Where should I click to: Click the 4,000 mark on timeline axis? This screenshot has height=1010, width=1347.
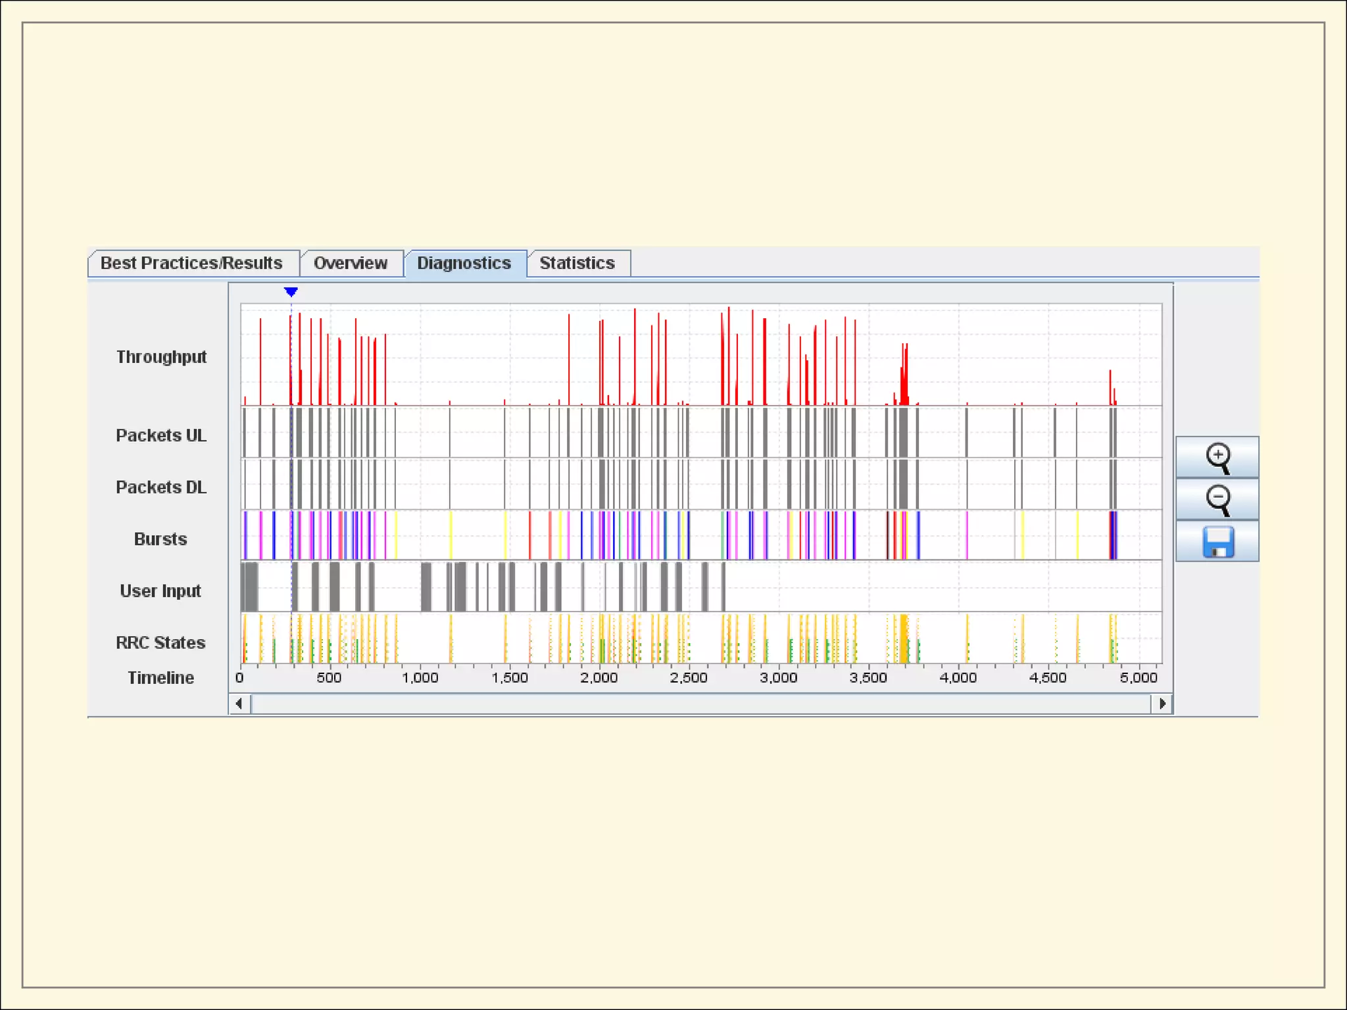pyautogui.click(x=958, y=678)
